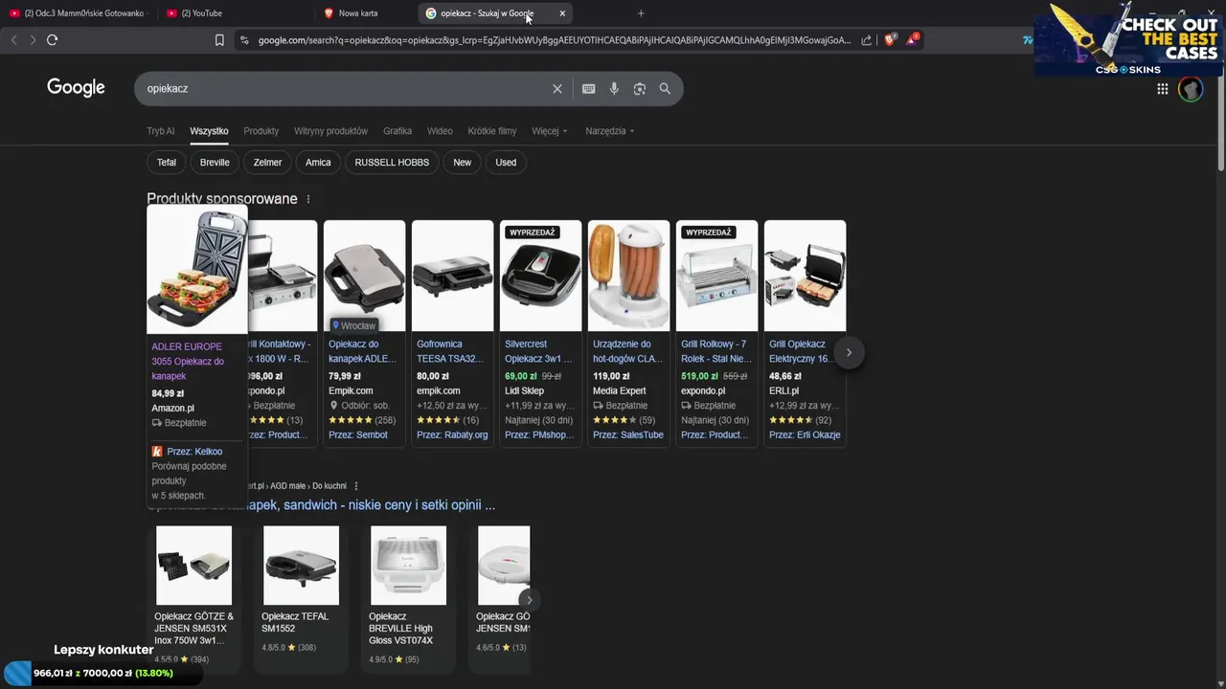This screenshot has width=1226, height=689.
Task: Select the Produkty results tab
Action: pyautogui.click(x=261, y=131)
